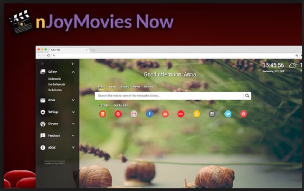Click the Gmail envelope icon in the sidebar

coord(43,100)
